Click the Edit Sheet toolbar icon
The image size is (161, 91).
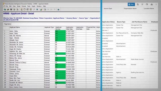tap(21, 10)
